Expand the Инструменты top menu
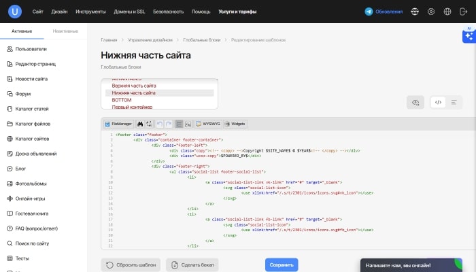Screen dimensions: 476x272 (90, 12)
